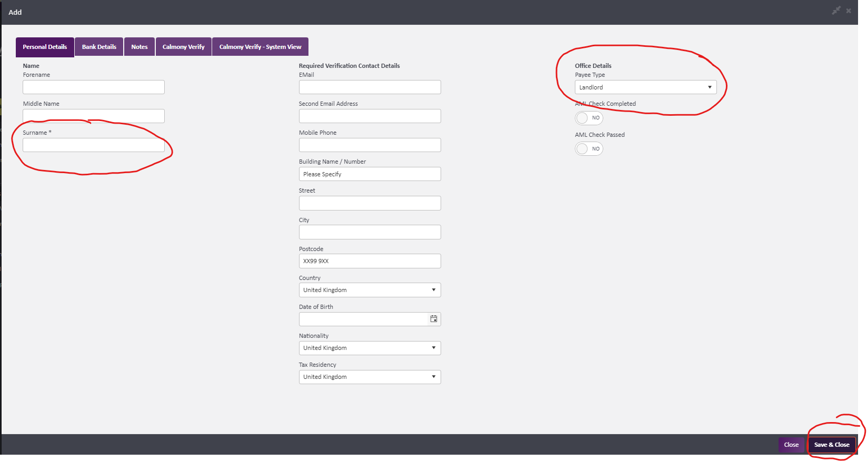Focus the Forename text box
The width and height of the screenshot is (867, 461).
click(94, 87)
